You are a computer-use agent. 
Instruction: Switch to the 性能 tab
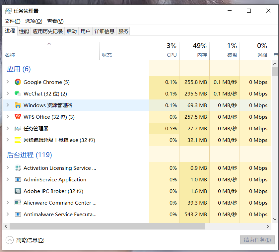point(24,31)
